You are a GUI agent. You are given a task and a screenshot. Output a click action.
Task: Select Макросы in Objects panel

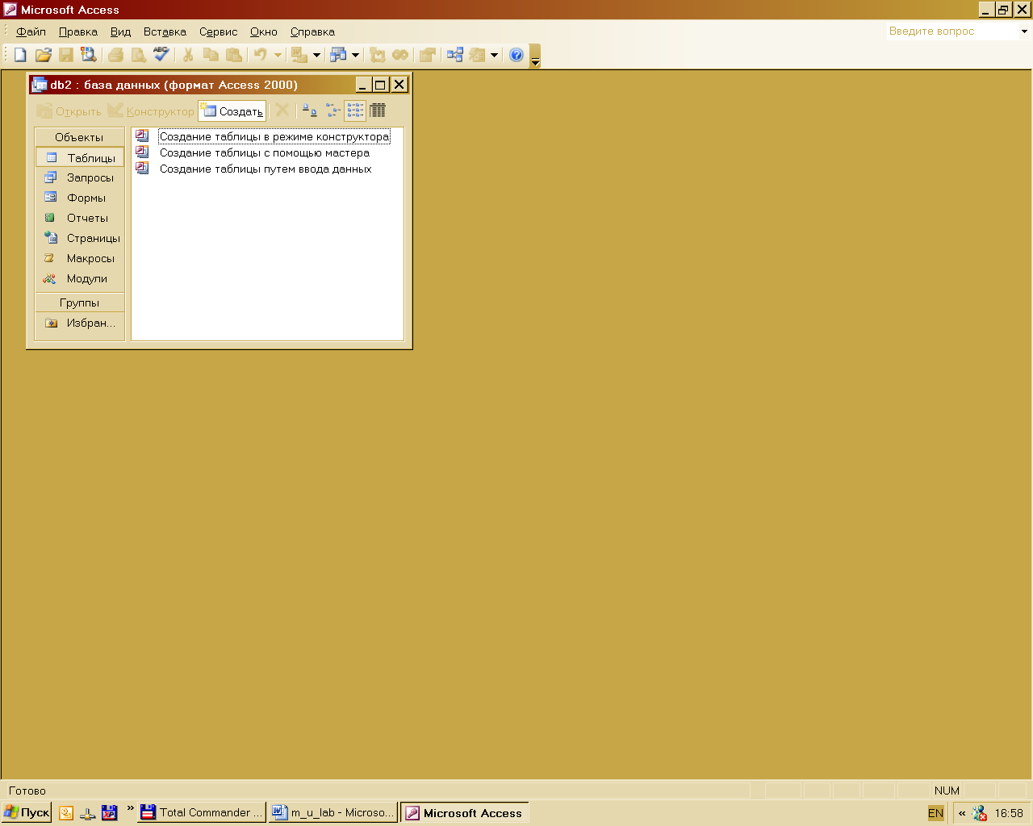tap(80, 258)
